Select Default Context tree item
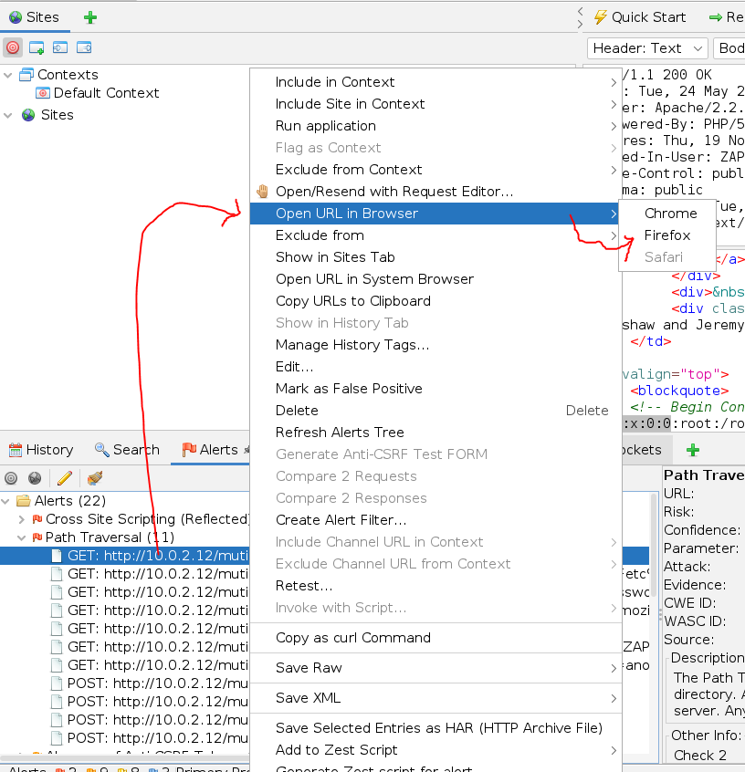The height and width of the screenshot is (772, 745). [98, 93]
